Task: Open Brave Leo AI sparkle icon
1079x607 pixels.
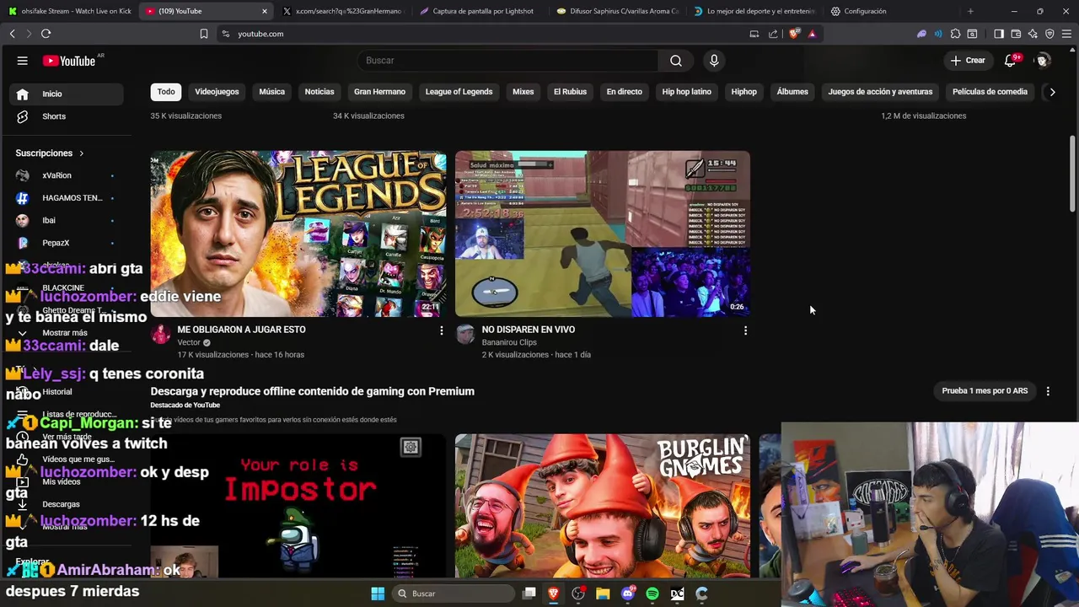Action: tap(1033, 34)
